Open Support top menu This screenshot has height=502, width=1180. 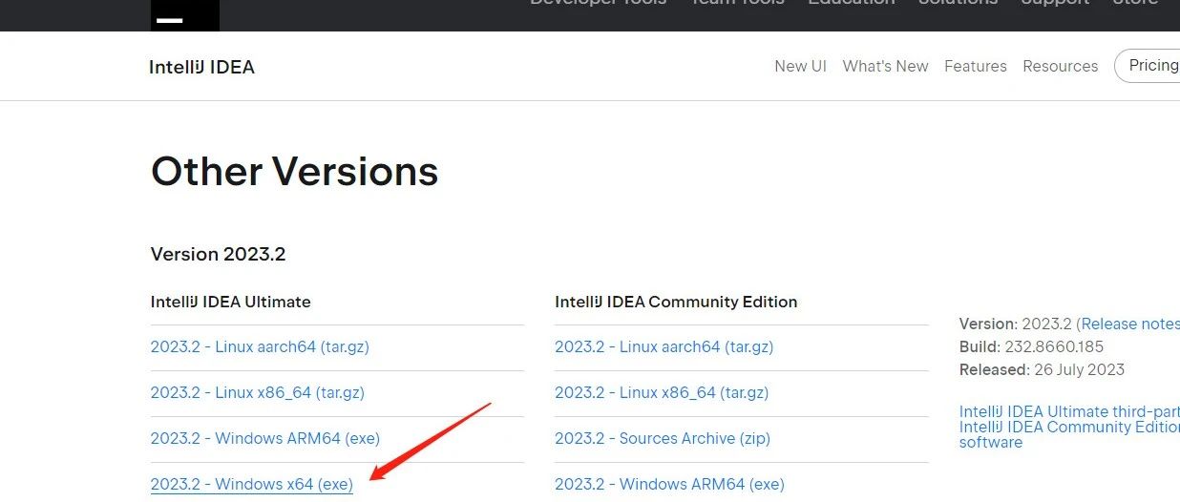[x=1055, y=3]
